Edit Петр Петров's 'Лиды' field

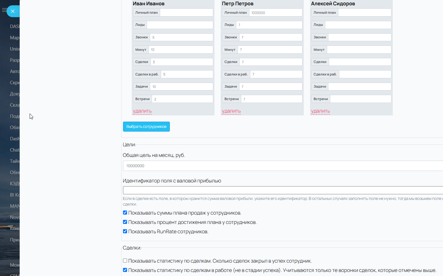click(269, 25)
